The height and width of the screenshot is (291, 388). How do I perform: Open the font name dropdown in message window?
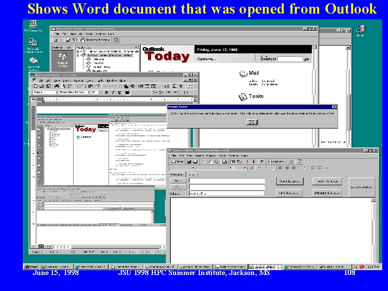pyautogui.click(x=230, y=168)
